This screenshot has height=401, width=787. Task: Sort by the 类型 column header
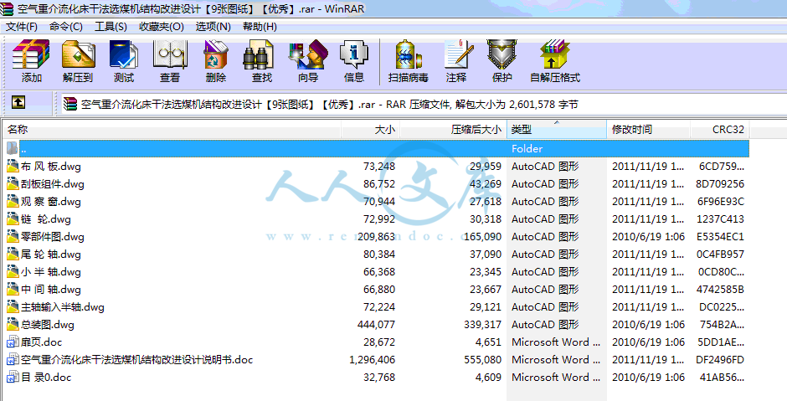click(x=556, y=130)
